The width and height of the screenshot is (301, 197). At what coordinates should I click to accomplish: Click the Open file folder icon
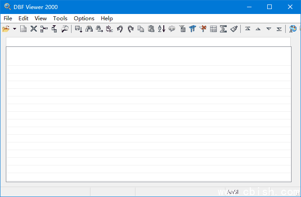click(x=6, y=29)
